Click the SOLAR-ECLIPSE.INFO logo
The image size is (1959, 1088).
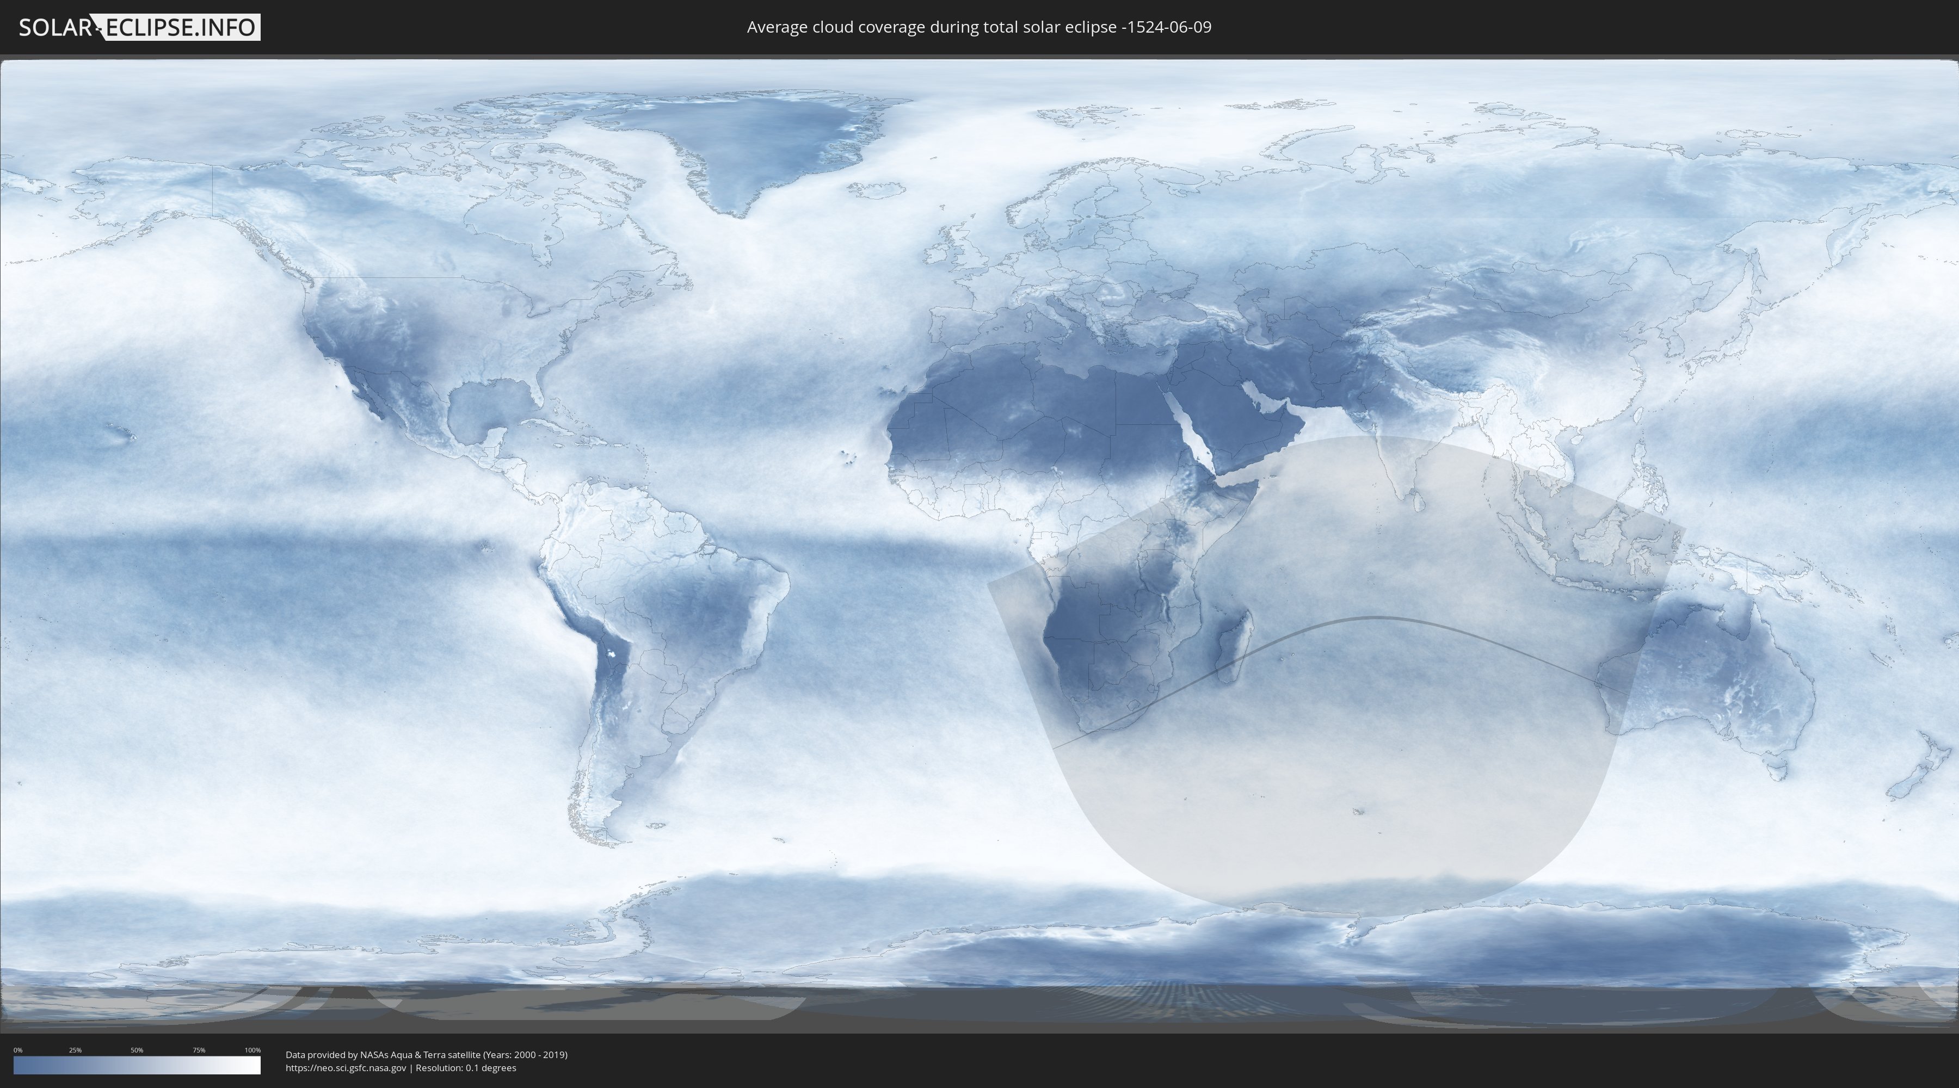139,27
